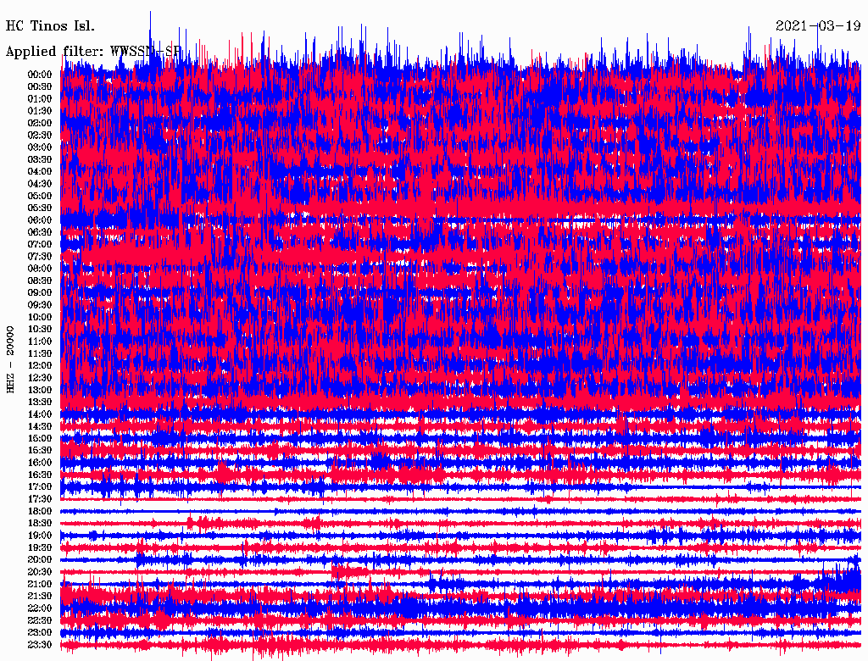The image size is (868, 661).
Task: Select the 04:30 time label
Action: click(40, 184)
